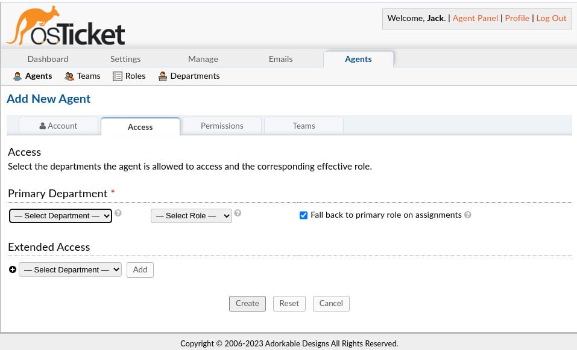This screenshot has height=350, width=577.
Task: Switch to the Permissions tab
Action: (222, 126)
